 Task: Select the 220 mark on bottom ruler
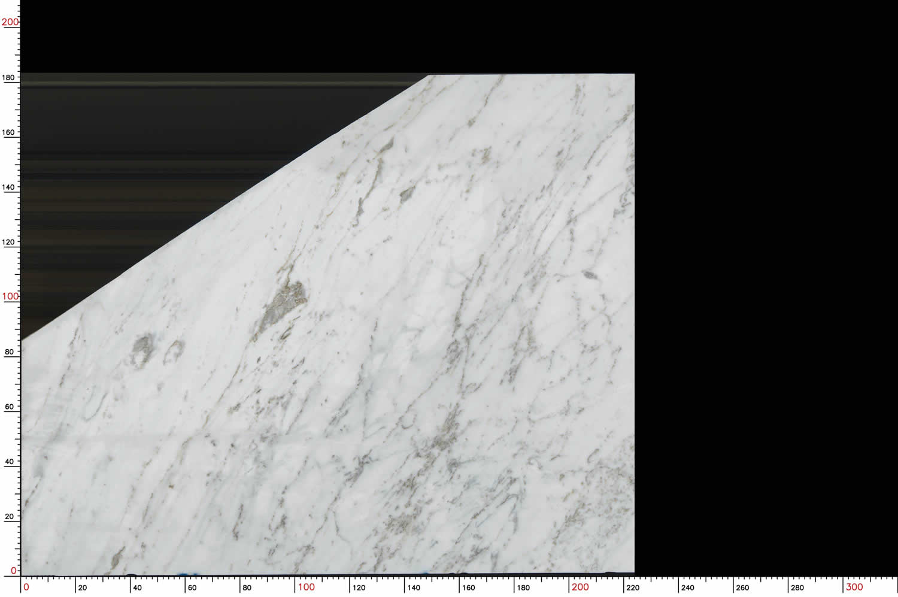point(632,587)
